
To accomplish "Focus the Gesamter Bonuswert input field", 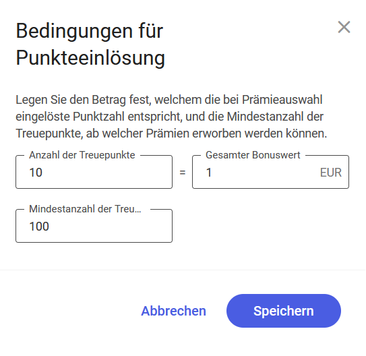I will point(270,172).
